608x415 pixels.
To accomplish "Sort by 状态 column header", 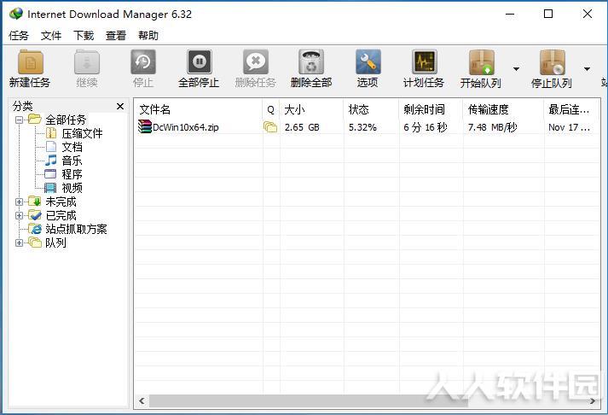I will tap(371, 109).
